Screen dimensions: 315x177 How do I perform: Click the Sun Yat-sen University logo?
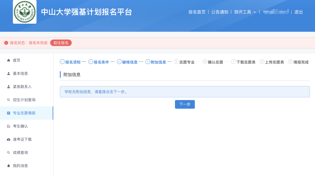(24, 12)
